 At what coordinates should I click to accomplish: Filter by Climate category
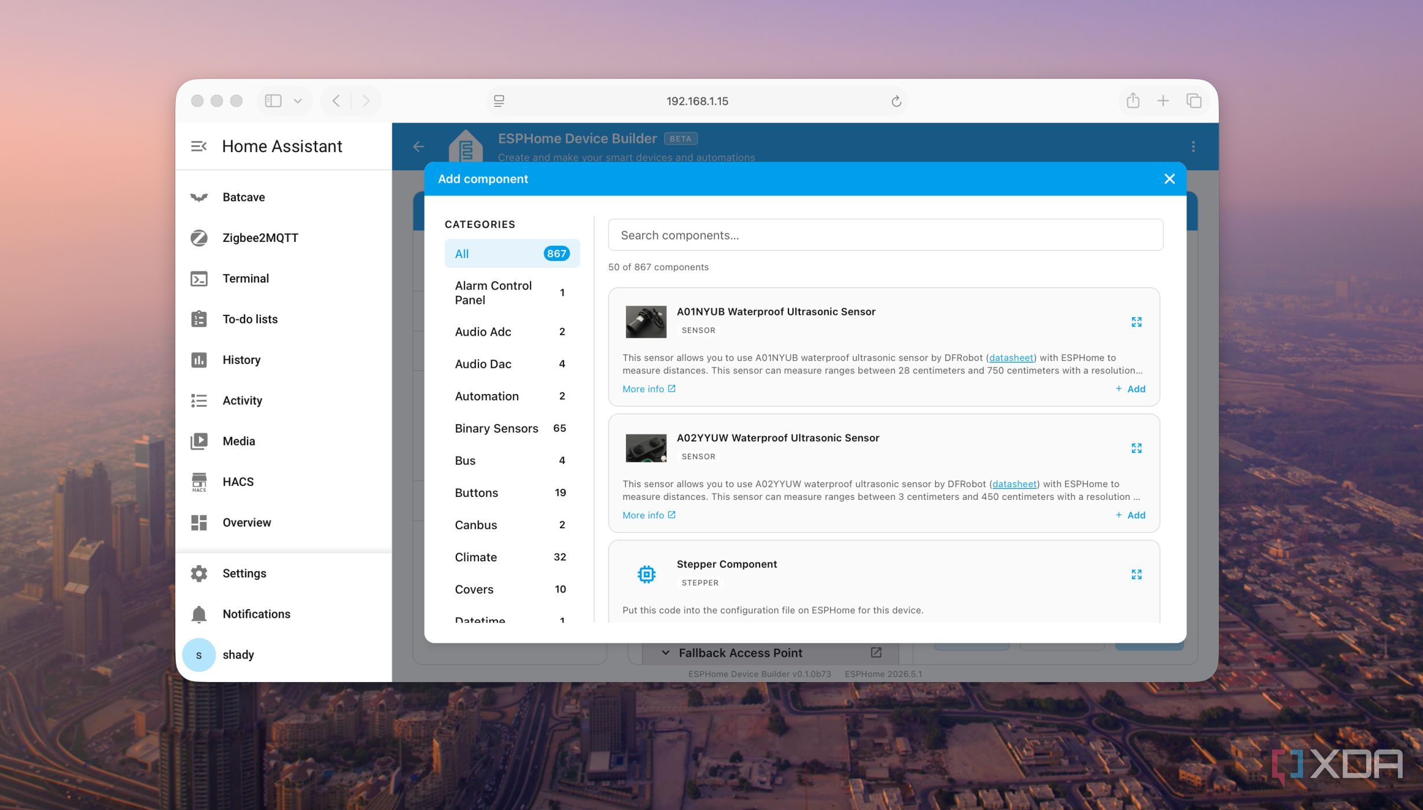(512, 557)
